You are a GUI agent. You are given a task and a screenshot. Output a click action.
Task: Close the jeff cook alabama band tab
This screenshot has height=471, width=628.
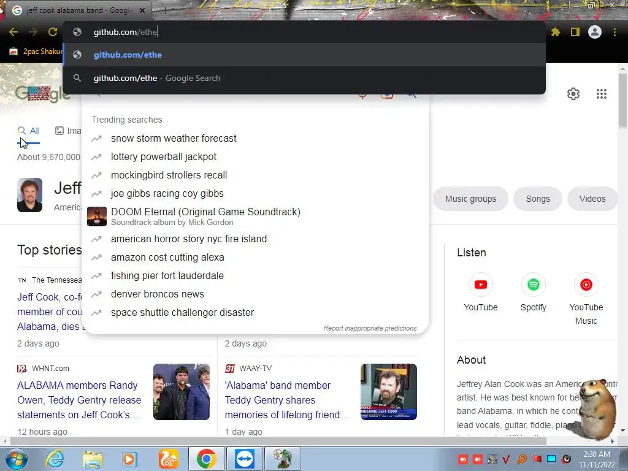(x=142, y=10)
